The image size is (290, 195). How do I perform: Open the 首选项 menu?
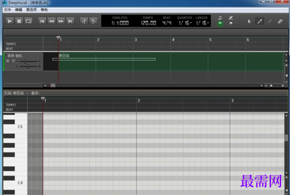coord(31,10)
